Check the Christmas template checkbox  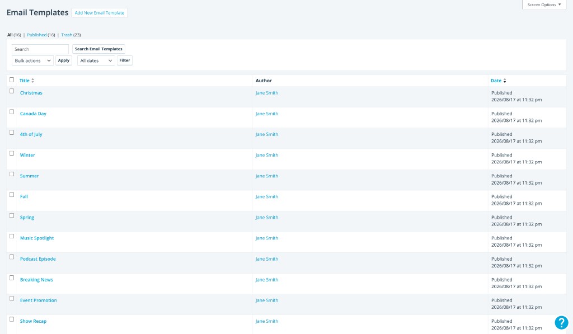[12, 91]
